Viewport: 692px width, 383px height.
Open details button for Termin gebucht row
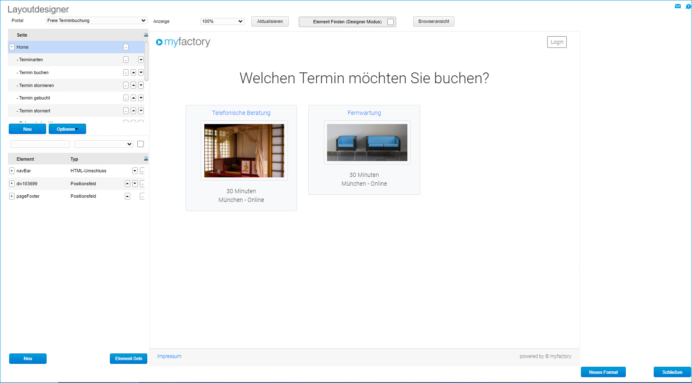[126, 98]
